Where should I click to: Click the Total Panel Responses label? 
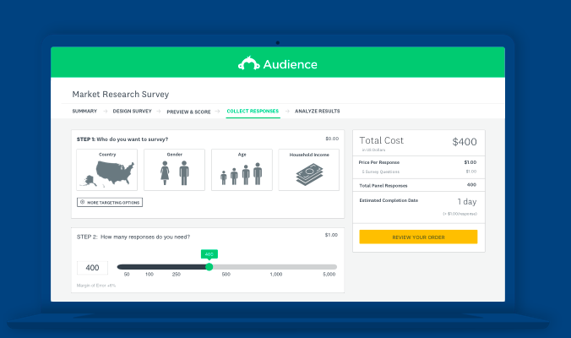tap(383, 186)
